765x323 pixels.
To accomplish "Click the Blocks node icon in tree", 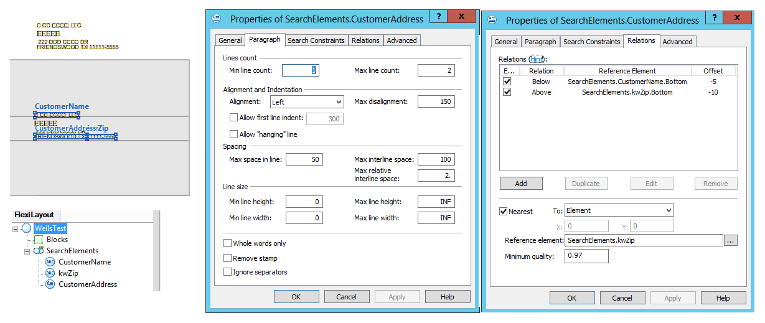I will tap(38, 240).
